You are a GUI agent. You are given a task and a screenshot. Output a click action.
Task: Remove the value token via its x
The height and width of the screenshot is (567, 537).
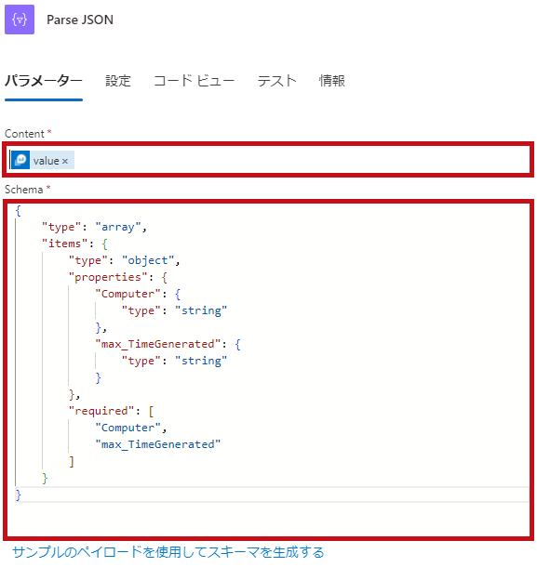(65, 161)
